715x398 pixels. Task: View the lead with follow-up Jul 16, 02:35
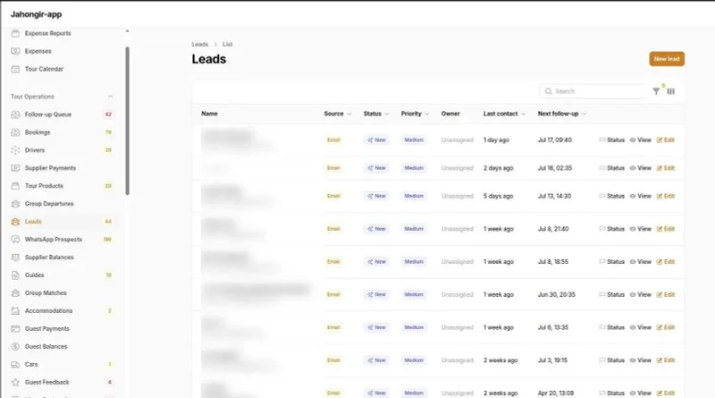640,168
